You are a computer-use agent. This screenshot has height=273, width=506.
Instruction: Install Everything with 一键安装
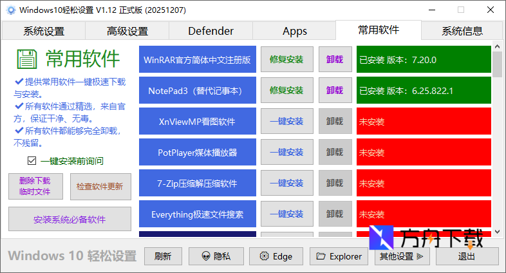click(287, 214)
